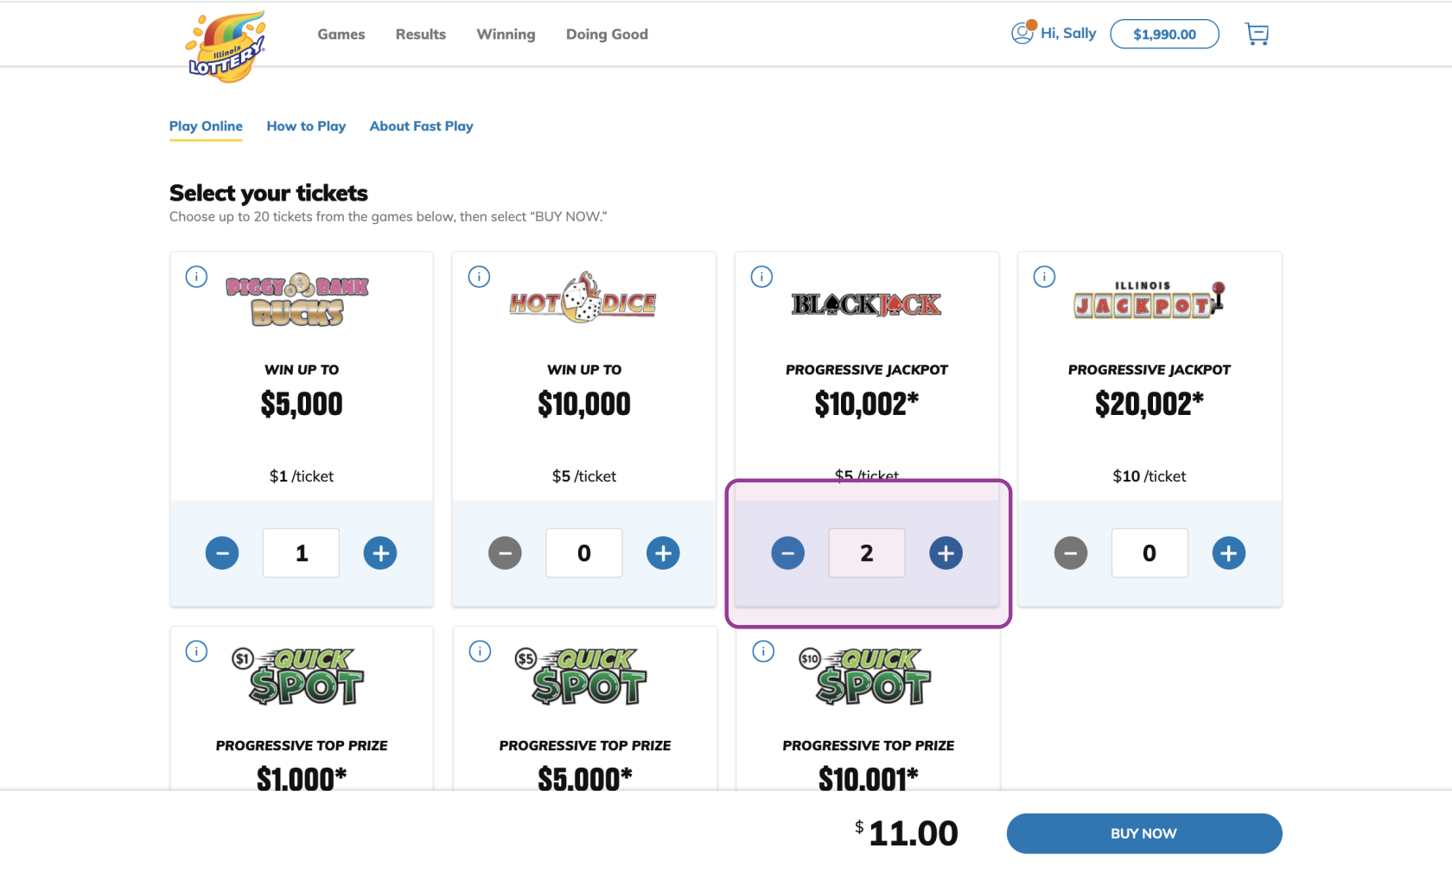View info for $1 Quick Spot
This screenshot has width=1452, height=874.
point(196,651)
